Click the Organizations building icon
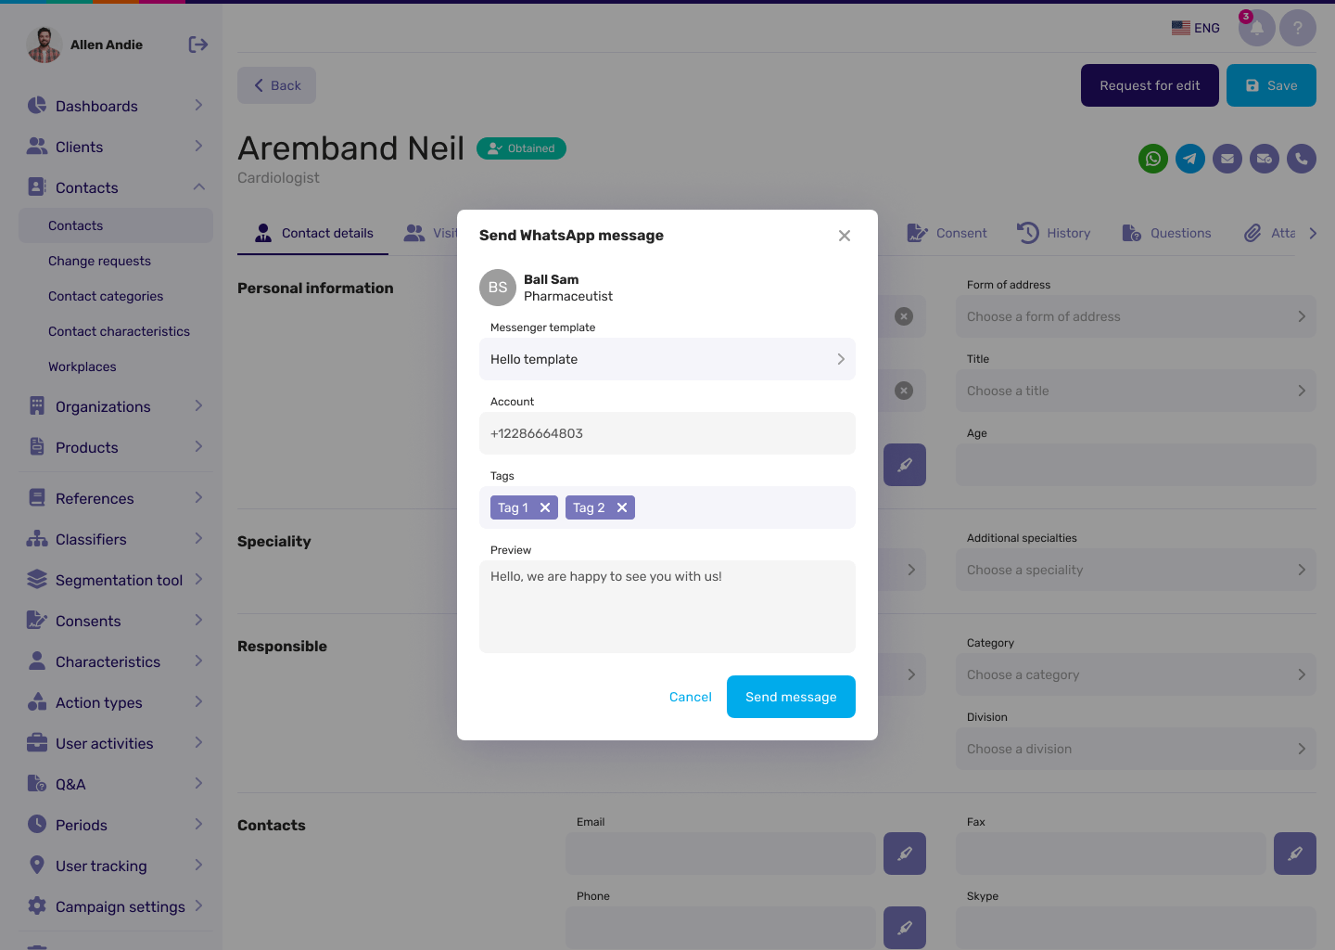 37,406
